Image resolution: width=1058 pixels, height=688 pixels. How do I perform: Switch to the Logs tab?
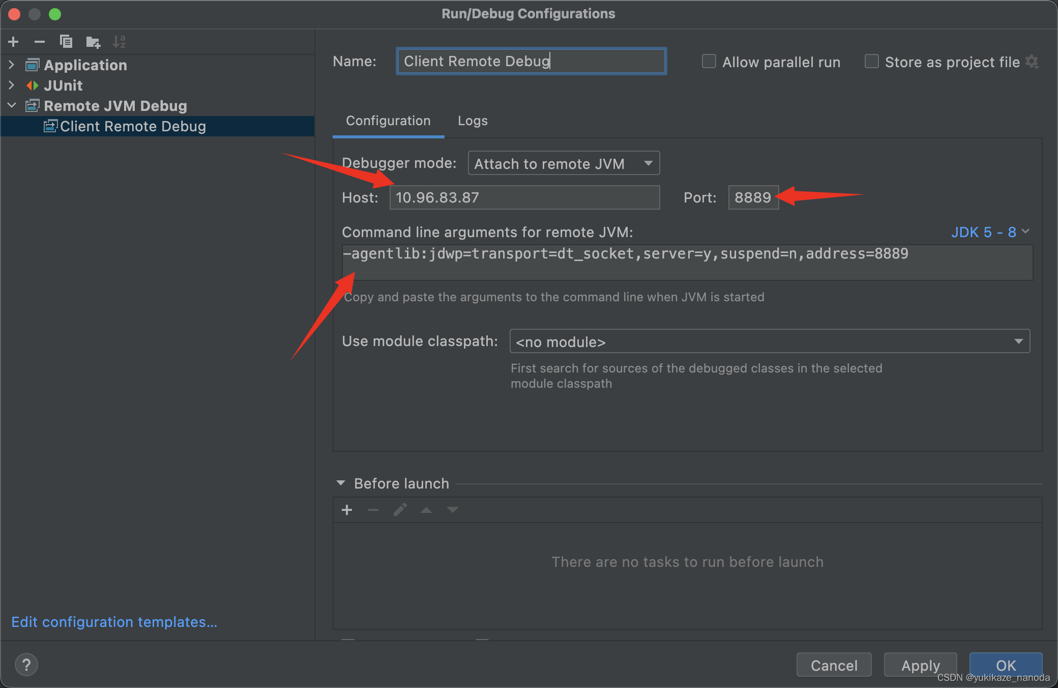coord(472,121)
